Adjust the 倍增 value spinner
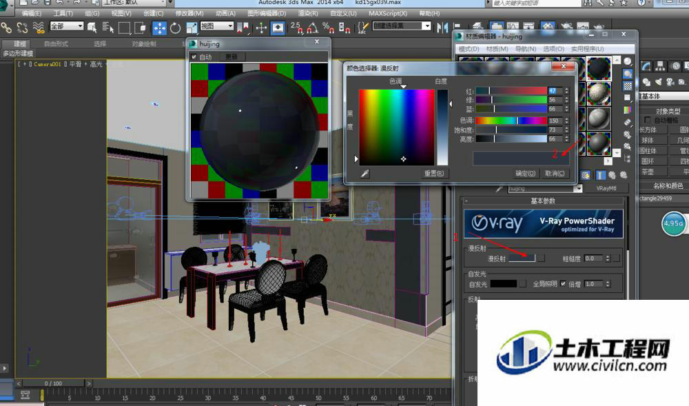The height and width of the screenshot is (406, 689). (x=608, y=284)
